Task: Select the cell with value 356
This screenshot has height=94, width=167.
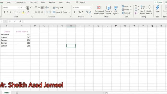Action: click(22, 43)
